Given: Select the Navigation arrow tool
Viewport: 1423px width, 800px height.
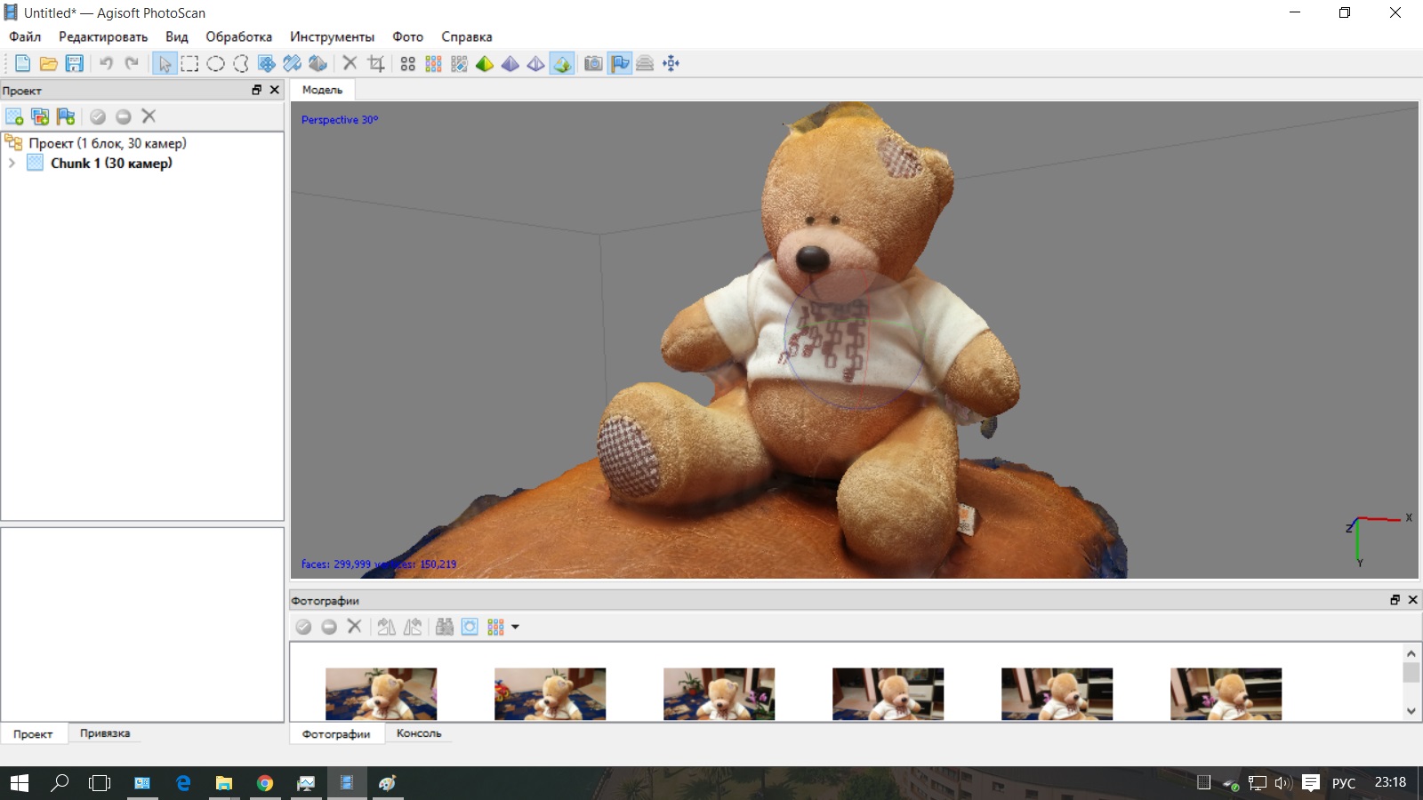Looking at the screenshot, I should click(165, 63).
